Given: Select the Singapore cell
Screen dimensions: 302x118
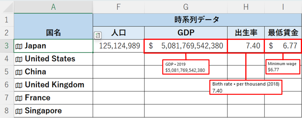Looking at the screenshot, I should tap(53, 111).
